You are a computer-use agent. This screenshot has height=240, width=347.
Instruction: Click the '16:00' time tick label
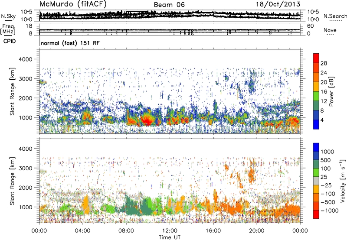213,231
